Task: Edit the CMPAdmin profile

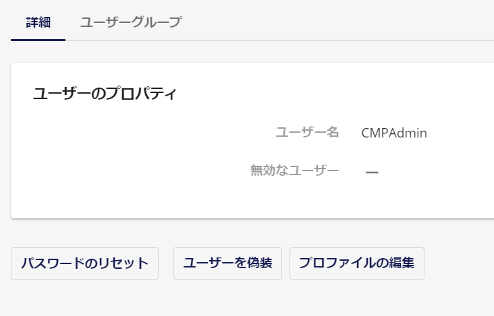Action: (356, 263)
